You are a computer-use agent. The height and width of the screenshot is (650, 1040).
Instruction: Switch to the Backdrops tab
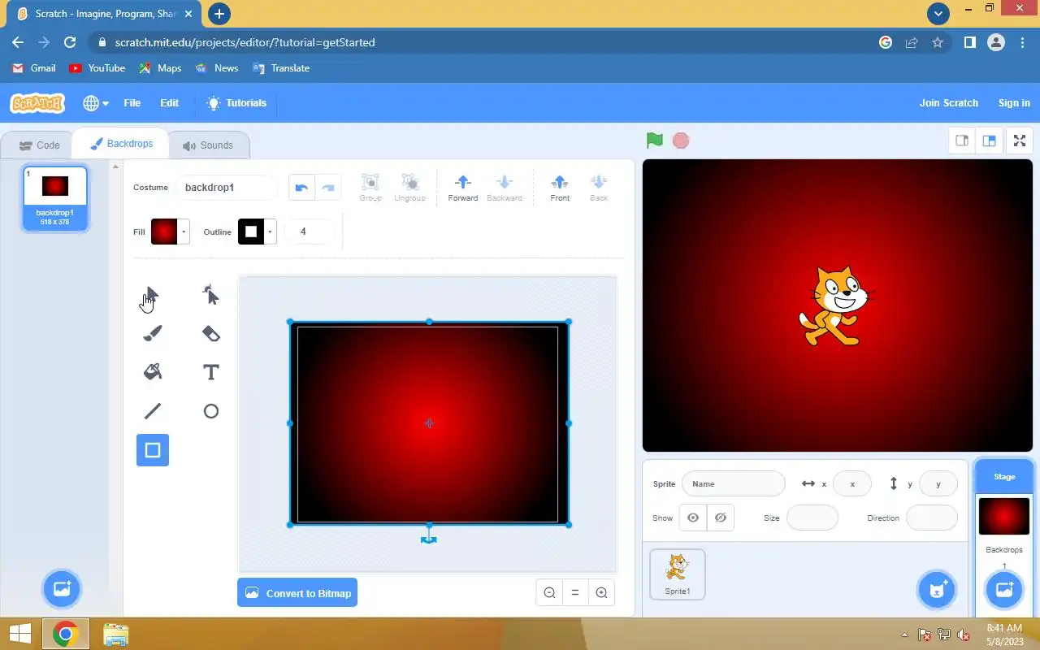(121, 144)
